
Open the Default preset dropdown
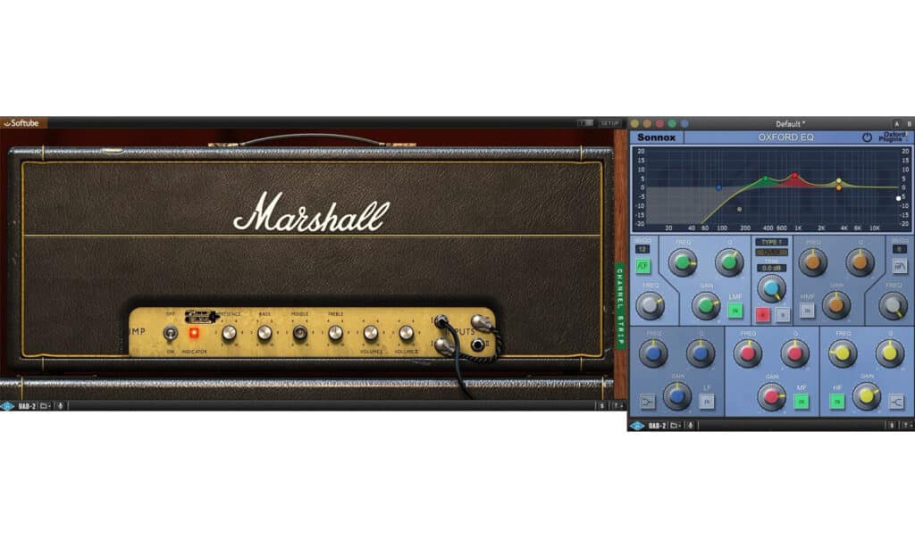pyautogui.click(x=790, y=123)
